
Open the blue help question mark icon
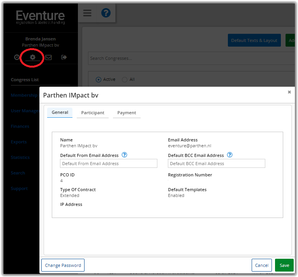[106, 13]
